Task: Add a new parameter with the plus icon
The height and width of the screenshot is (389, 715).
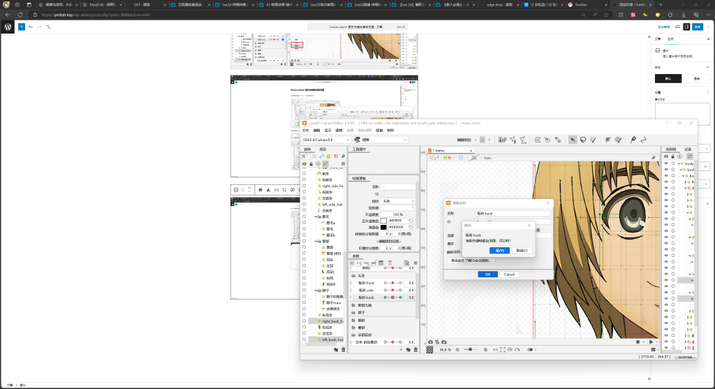Action: point(401,350)
